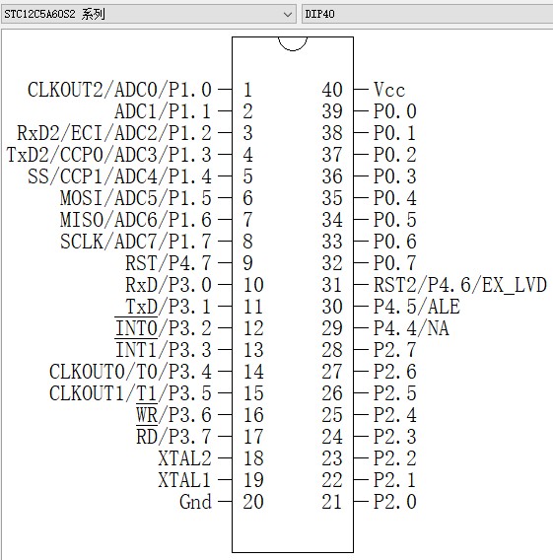Click pin number 20 on the chip
The height and width of the screenshot is (560, 553).
[253, 502]
